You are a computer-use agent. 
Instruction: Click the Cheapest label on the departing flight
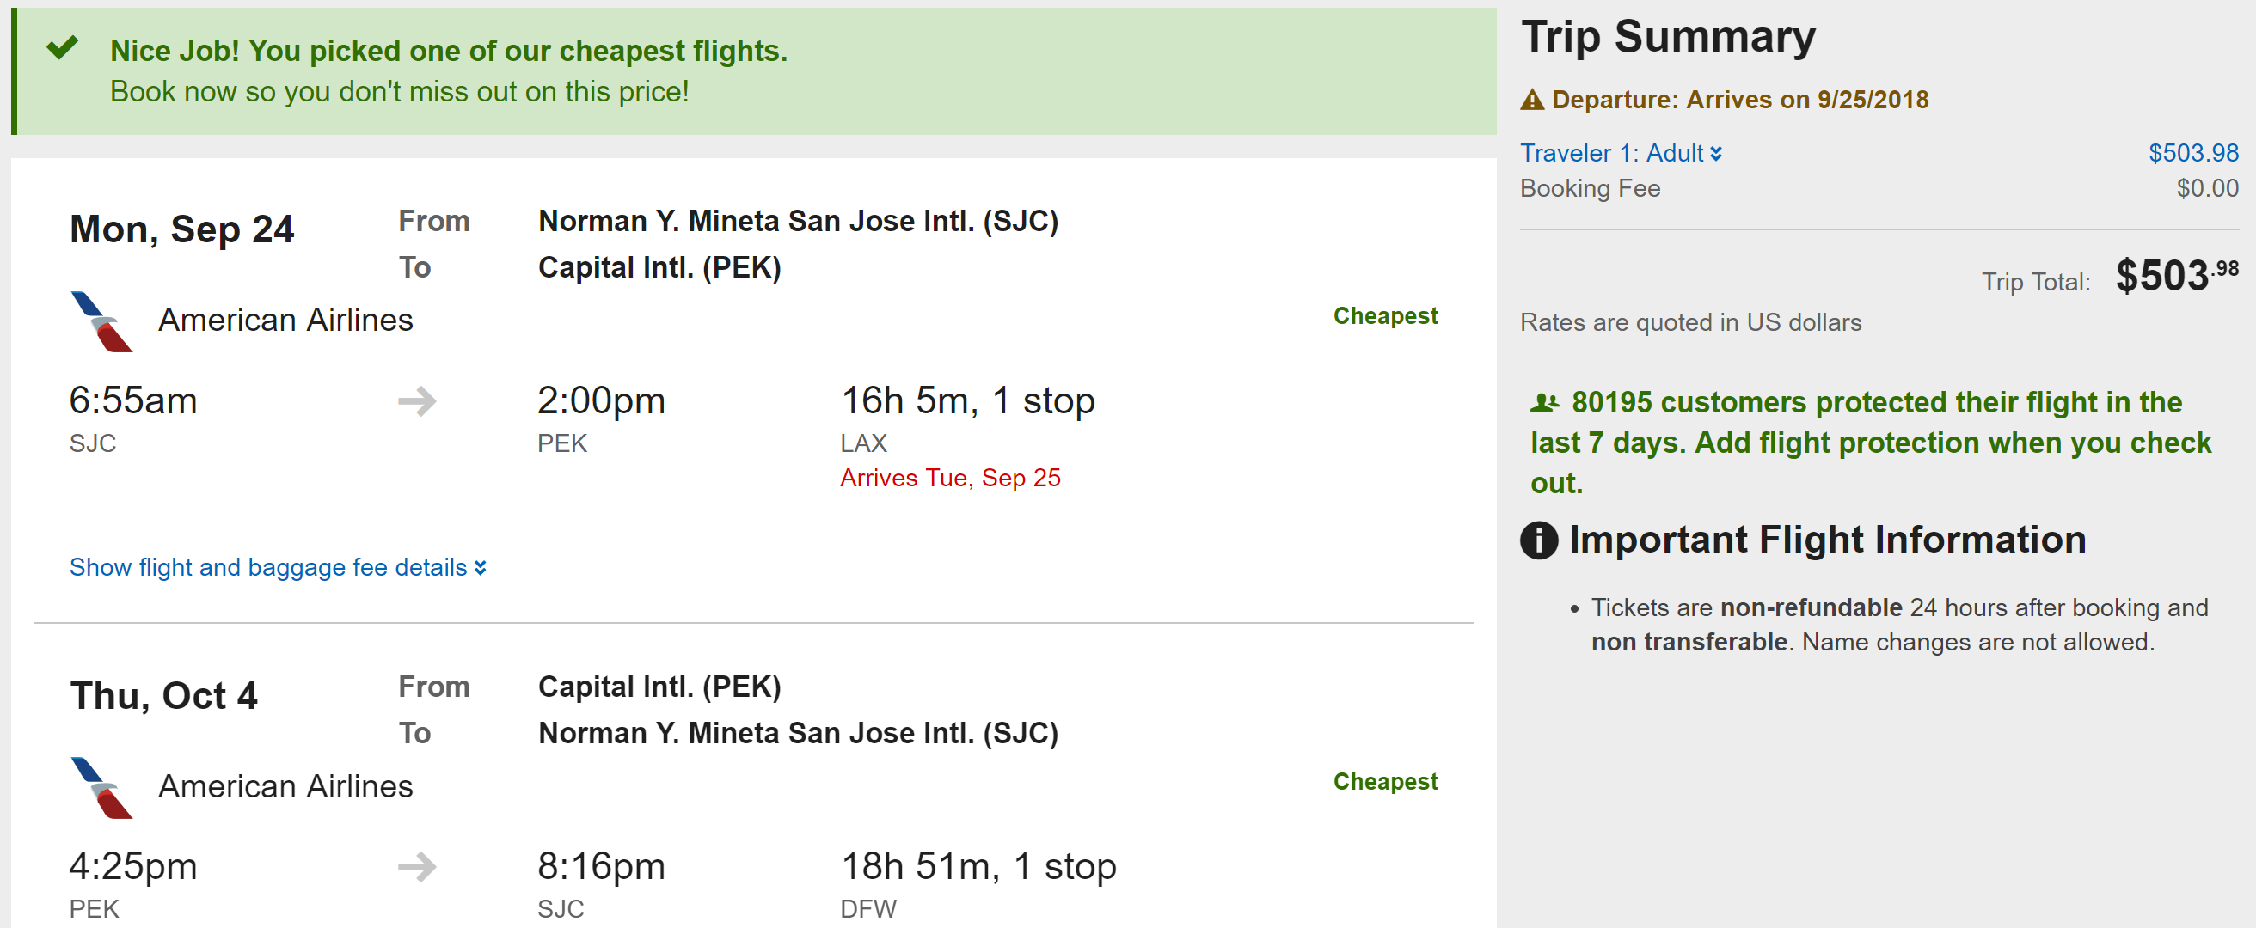point(1384,316)
